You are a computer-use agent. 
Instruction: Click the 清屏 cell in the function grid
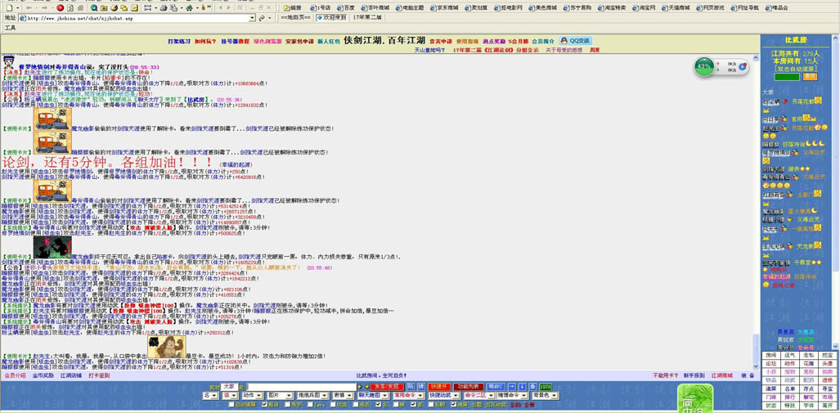tap(770, 388)
